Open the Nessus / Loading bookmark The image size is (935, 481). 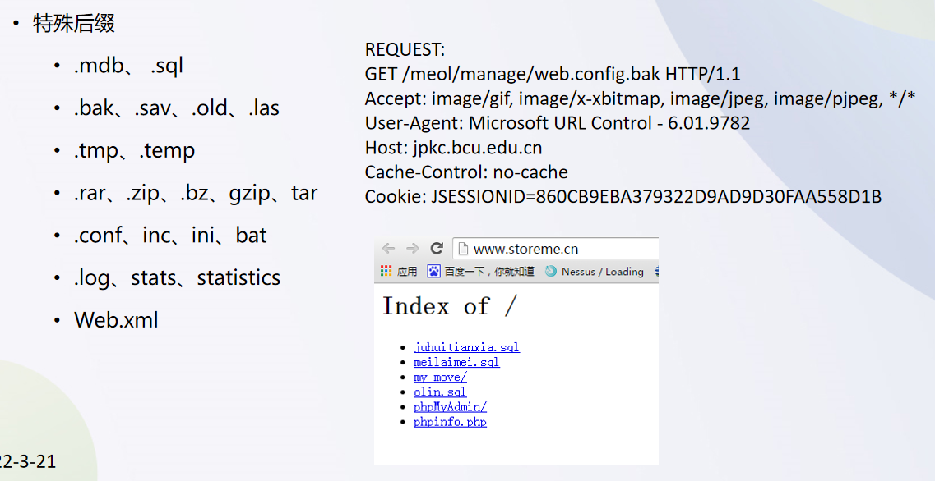[x=602, y=272]
